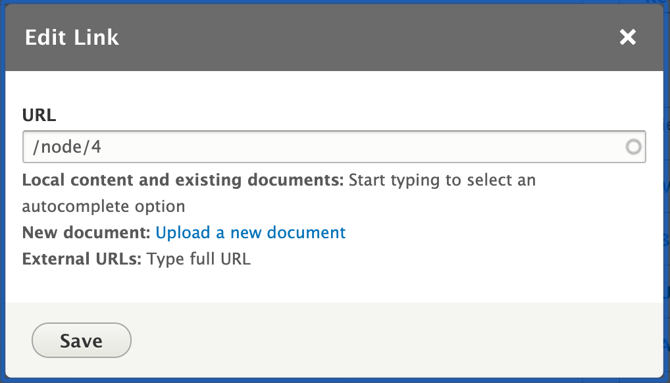This screenshot has height=383, width=670.
Task: Close the Edit Link dialog with the X icon
Action: pos(627,38)
